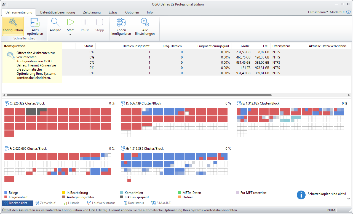The height and width of the screenshot is (214, 353).
Task: Sort by Dateien insgesamt column
Action: (x=124, y=46)
